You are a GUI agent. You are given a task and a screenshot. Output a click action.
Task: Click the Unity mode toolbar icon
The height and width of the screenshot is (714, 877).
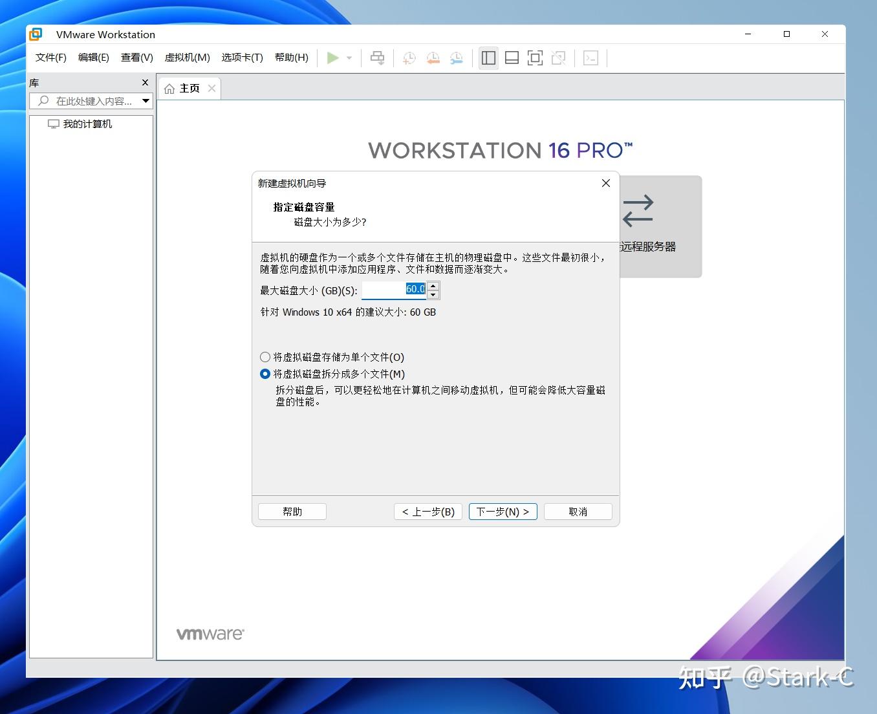pos(558,58)
